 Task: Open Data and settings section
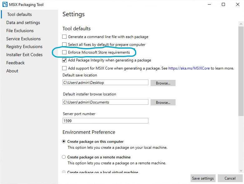(23, 22)
